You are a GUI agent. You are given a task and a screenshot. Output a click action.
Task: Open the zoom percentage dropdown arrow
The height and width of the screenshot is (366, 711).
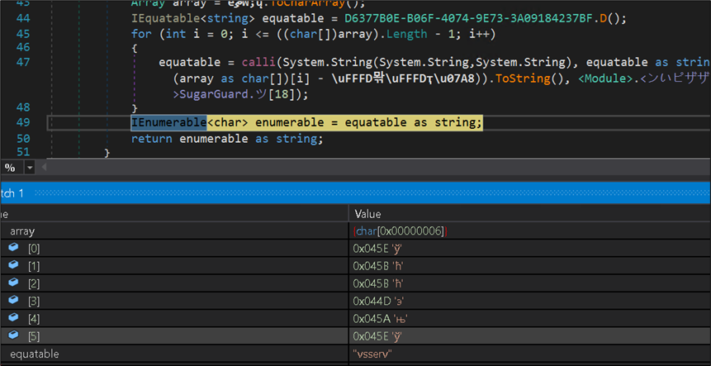[29, 168]
